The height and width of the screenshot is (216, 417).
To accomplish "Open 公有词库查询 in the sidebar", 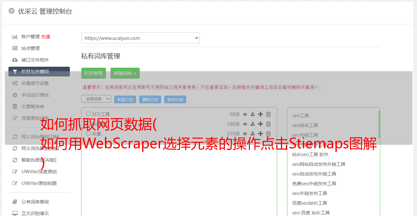I will [x=35, y=202].
